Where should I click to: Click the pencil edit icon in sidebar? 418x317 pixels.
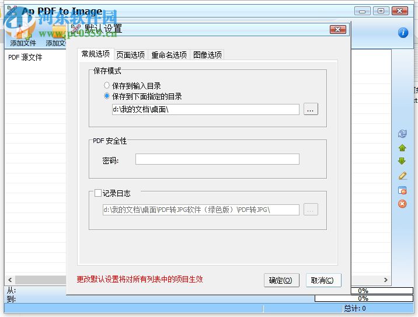pos(402,176)
